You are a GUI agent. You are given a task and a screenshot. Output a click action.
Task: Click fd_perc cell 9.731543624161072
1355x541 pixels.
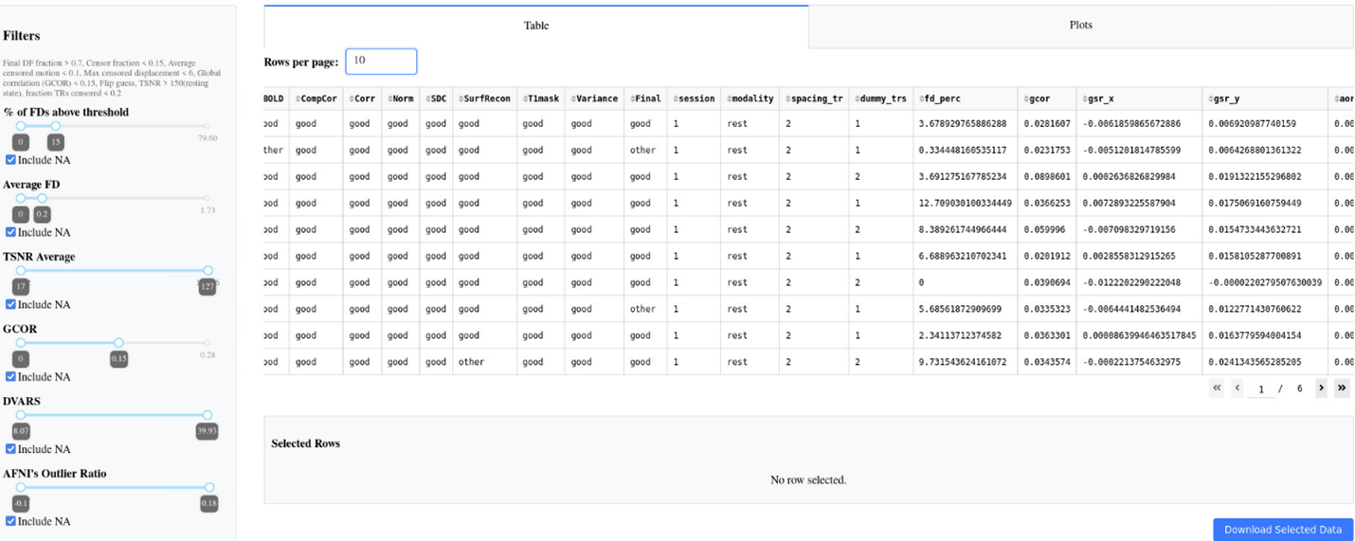(963, 362)
